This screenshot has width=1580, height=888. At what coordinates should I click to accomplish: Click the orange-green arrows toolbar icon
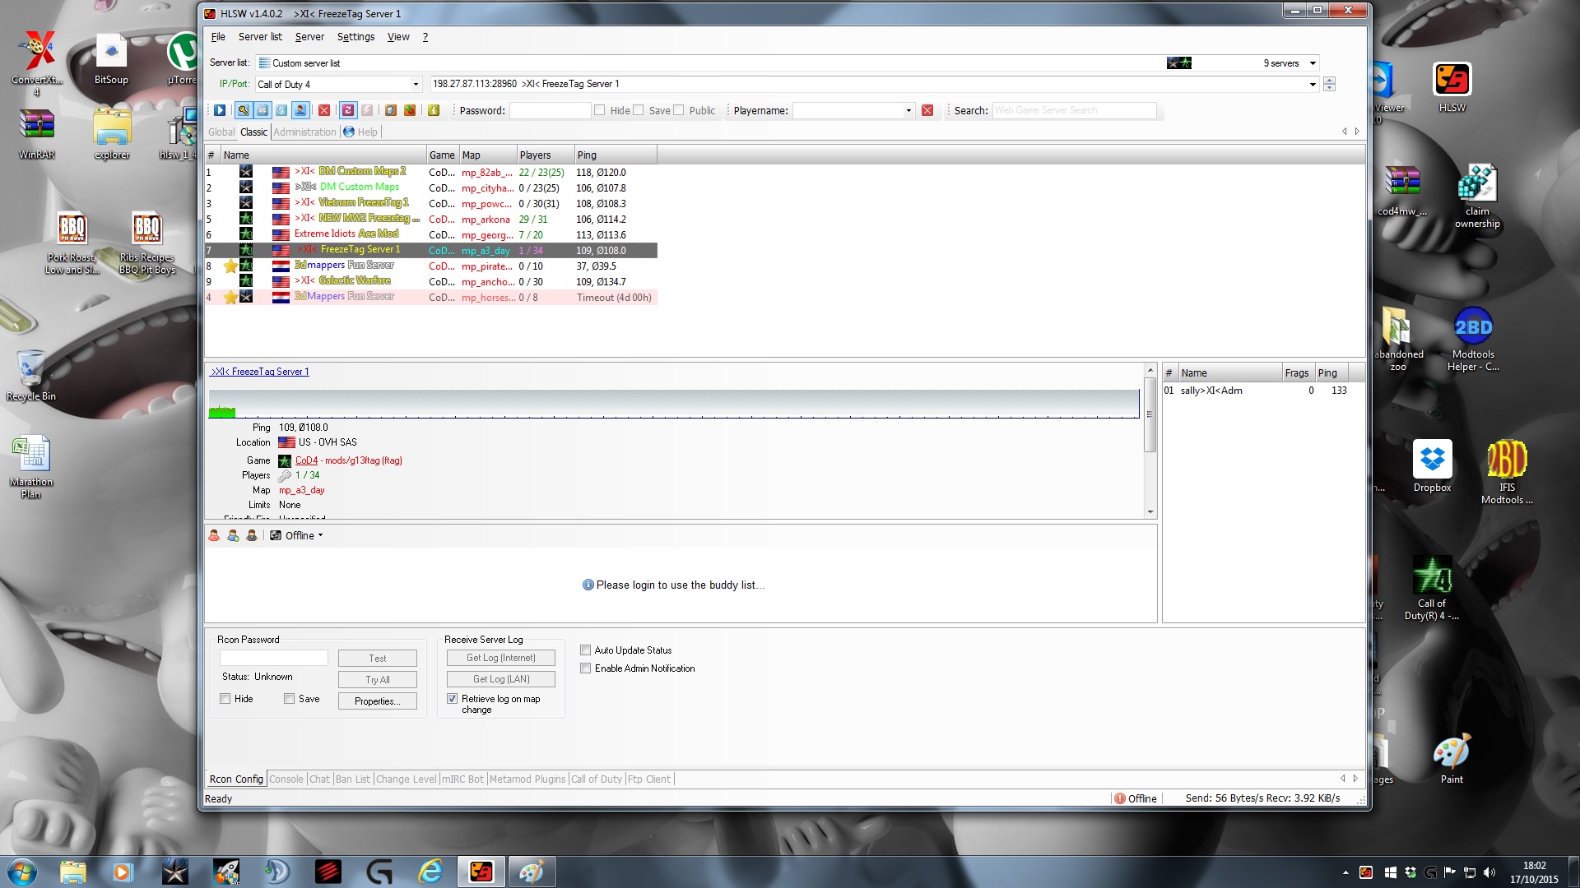410,110
